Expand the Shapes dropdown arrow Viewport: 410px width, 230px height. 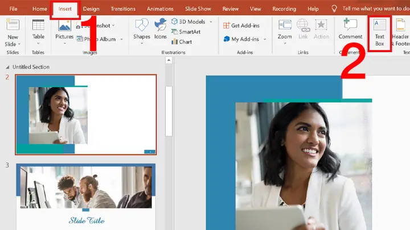[x=142, y=43]
